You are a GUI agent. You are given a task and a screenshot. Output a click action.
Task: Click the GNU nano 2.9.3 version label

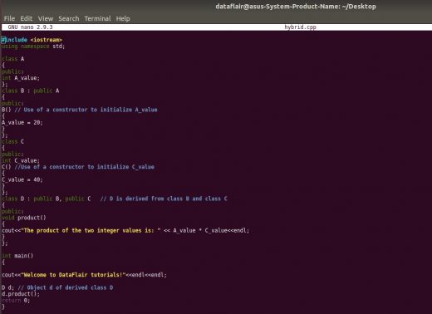coord(30,27)
